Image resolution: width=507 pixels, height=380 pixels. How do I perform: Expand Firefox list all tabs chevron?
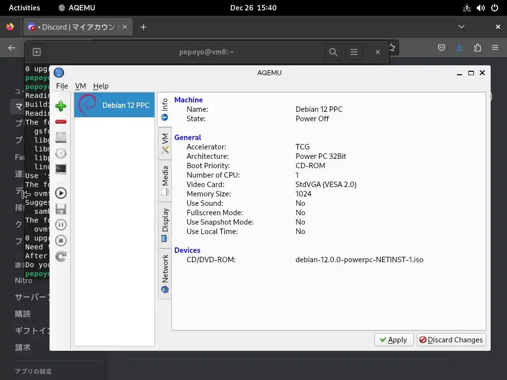pyautogui.click(x=461, y=27)
